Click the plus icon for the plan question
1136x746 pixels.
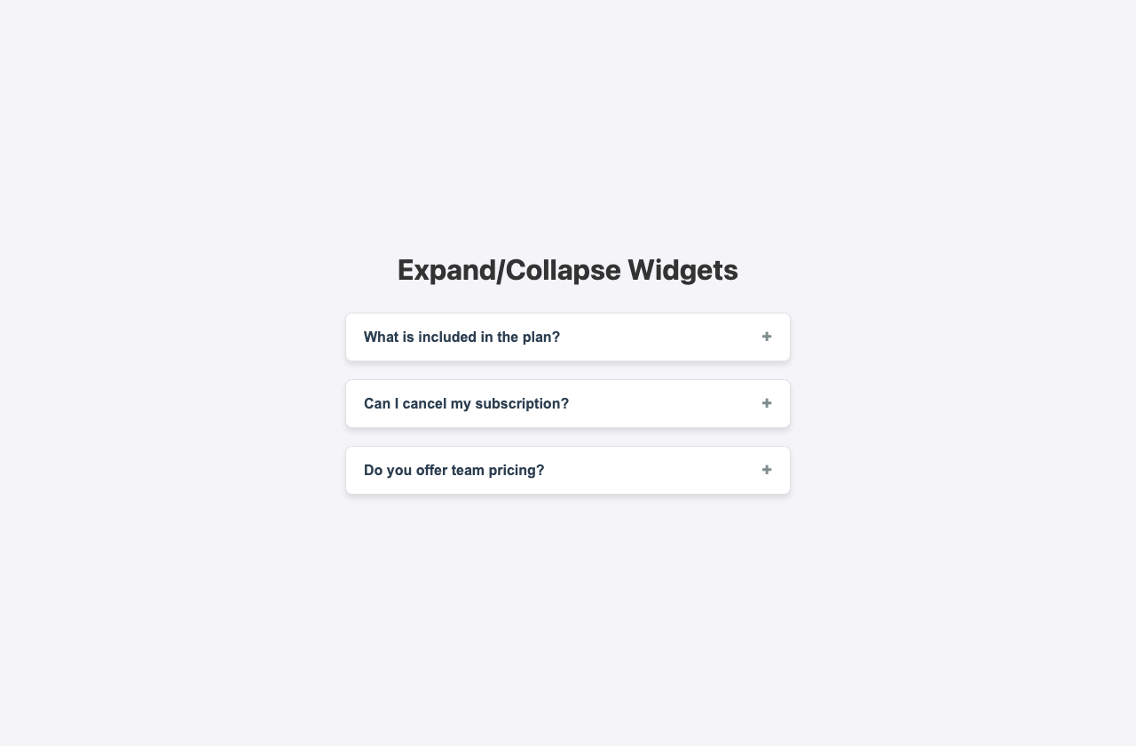(767, 337)
